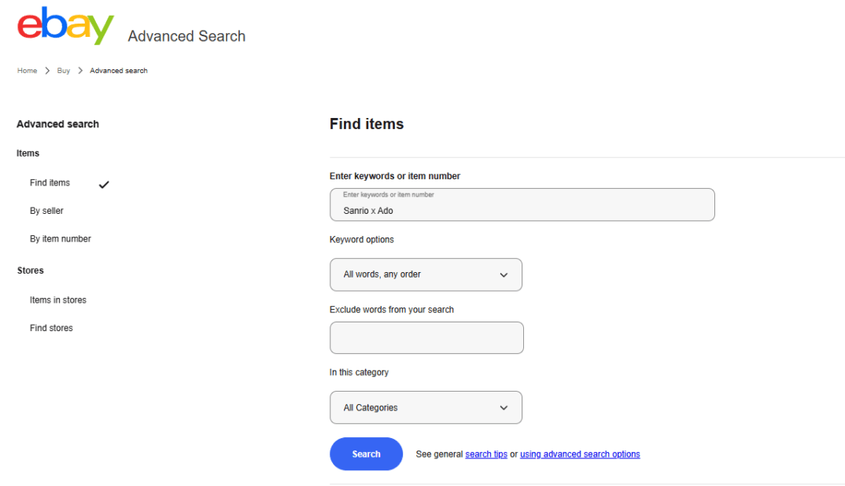Follow 'using advanced search options' link
The image size is (845, 486).
point(580,455)
